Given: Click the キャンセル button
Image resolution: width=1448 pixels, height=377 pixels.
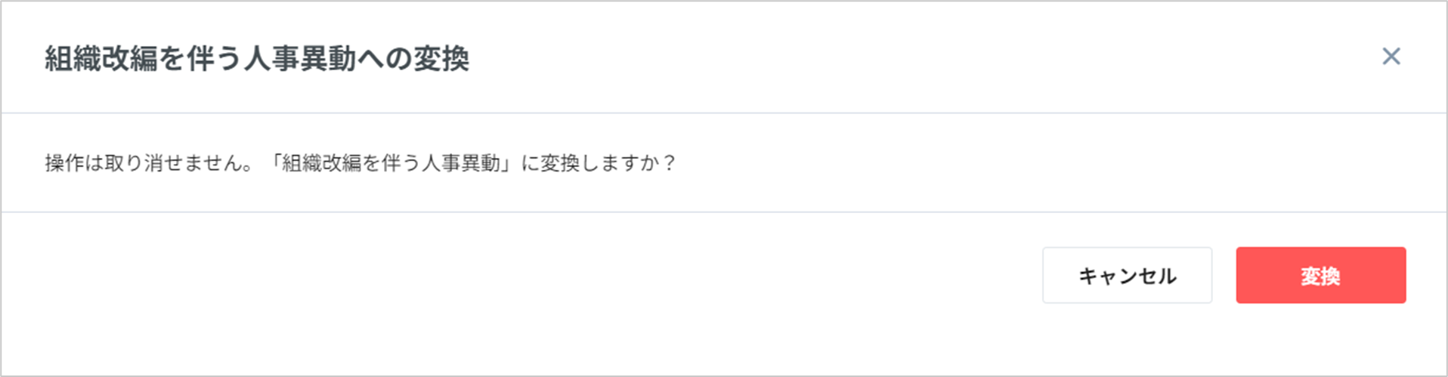Looking at the screenshot, I should pos(1127,276).
